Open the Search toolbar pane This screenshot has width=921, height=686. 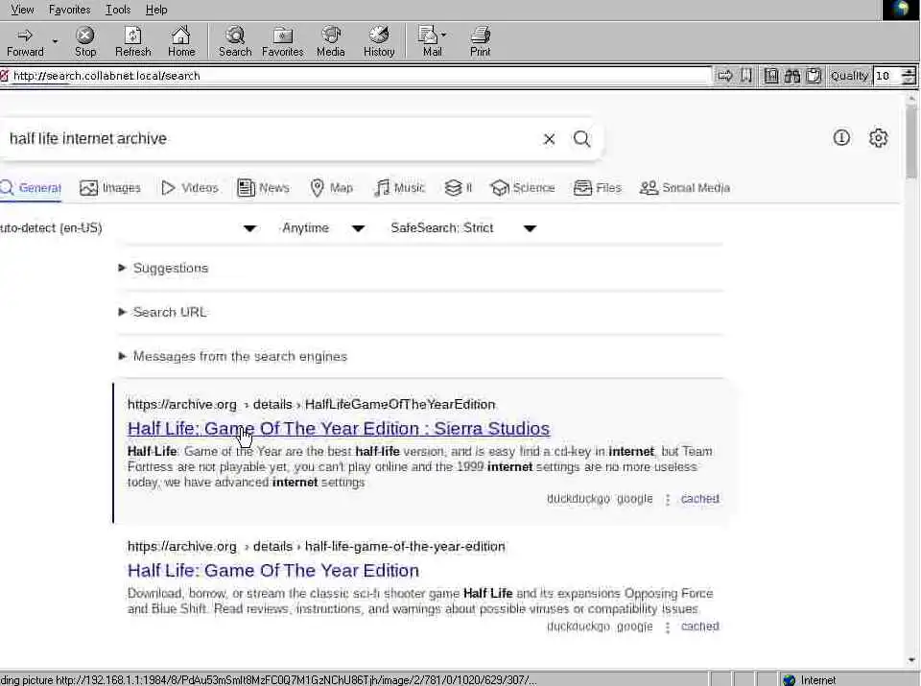click(235, 41)
